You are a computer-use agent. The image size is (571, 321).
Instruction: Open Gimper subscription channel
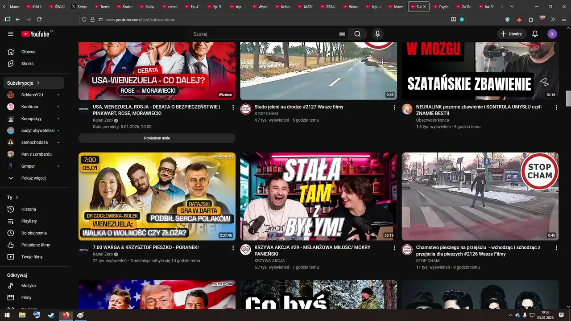[x=35, y=166]
